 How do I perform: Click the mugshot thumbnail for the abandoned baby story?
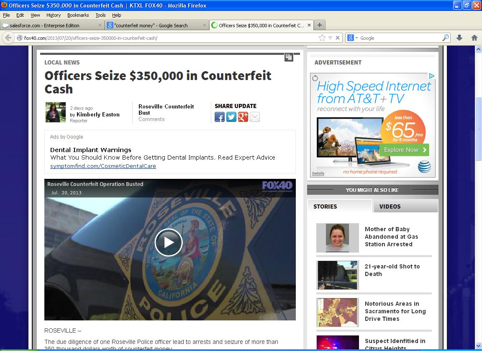coord(338,238)
